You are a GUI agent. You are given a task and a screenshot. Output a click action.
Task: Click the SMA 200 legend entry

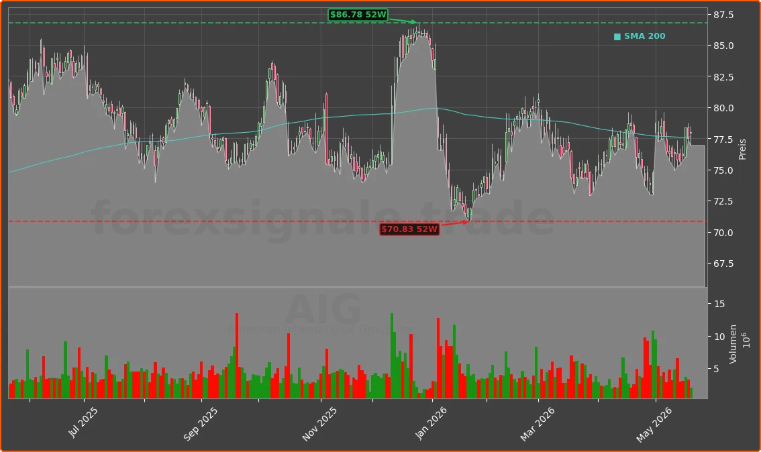click(639, 36)
